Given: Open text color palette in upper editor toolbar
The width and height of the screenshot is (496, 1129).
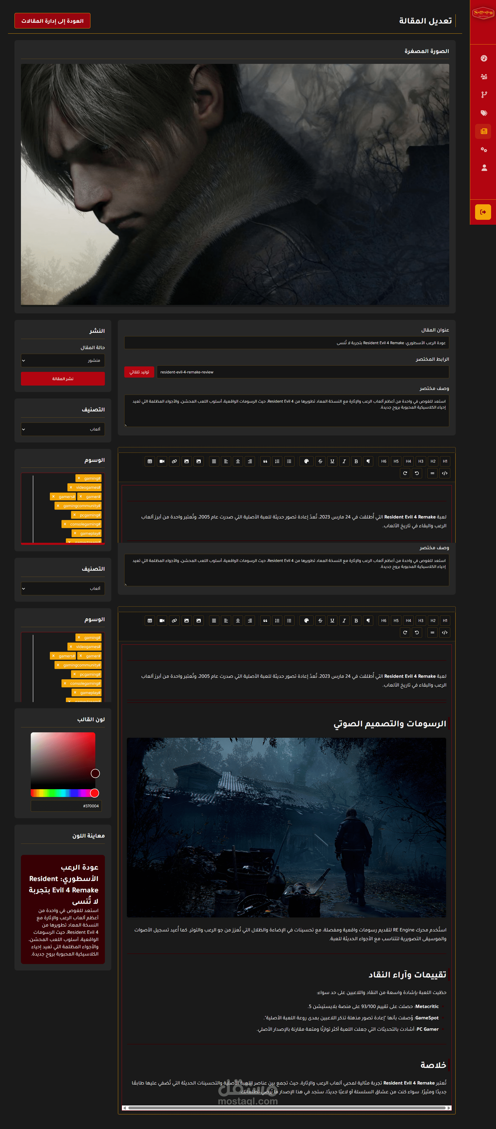Looking at the screenshot, I should (306, 461).
